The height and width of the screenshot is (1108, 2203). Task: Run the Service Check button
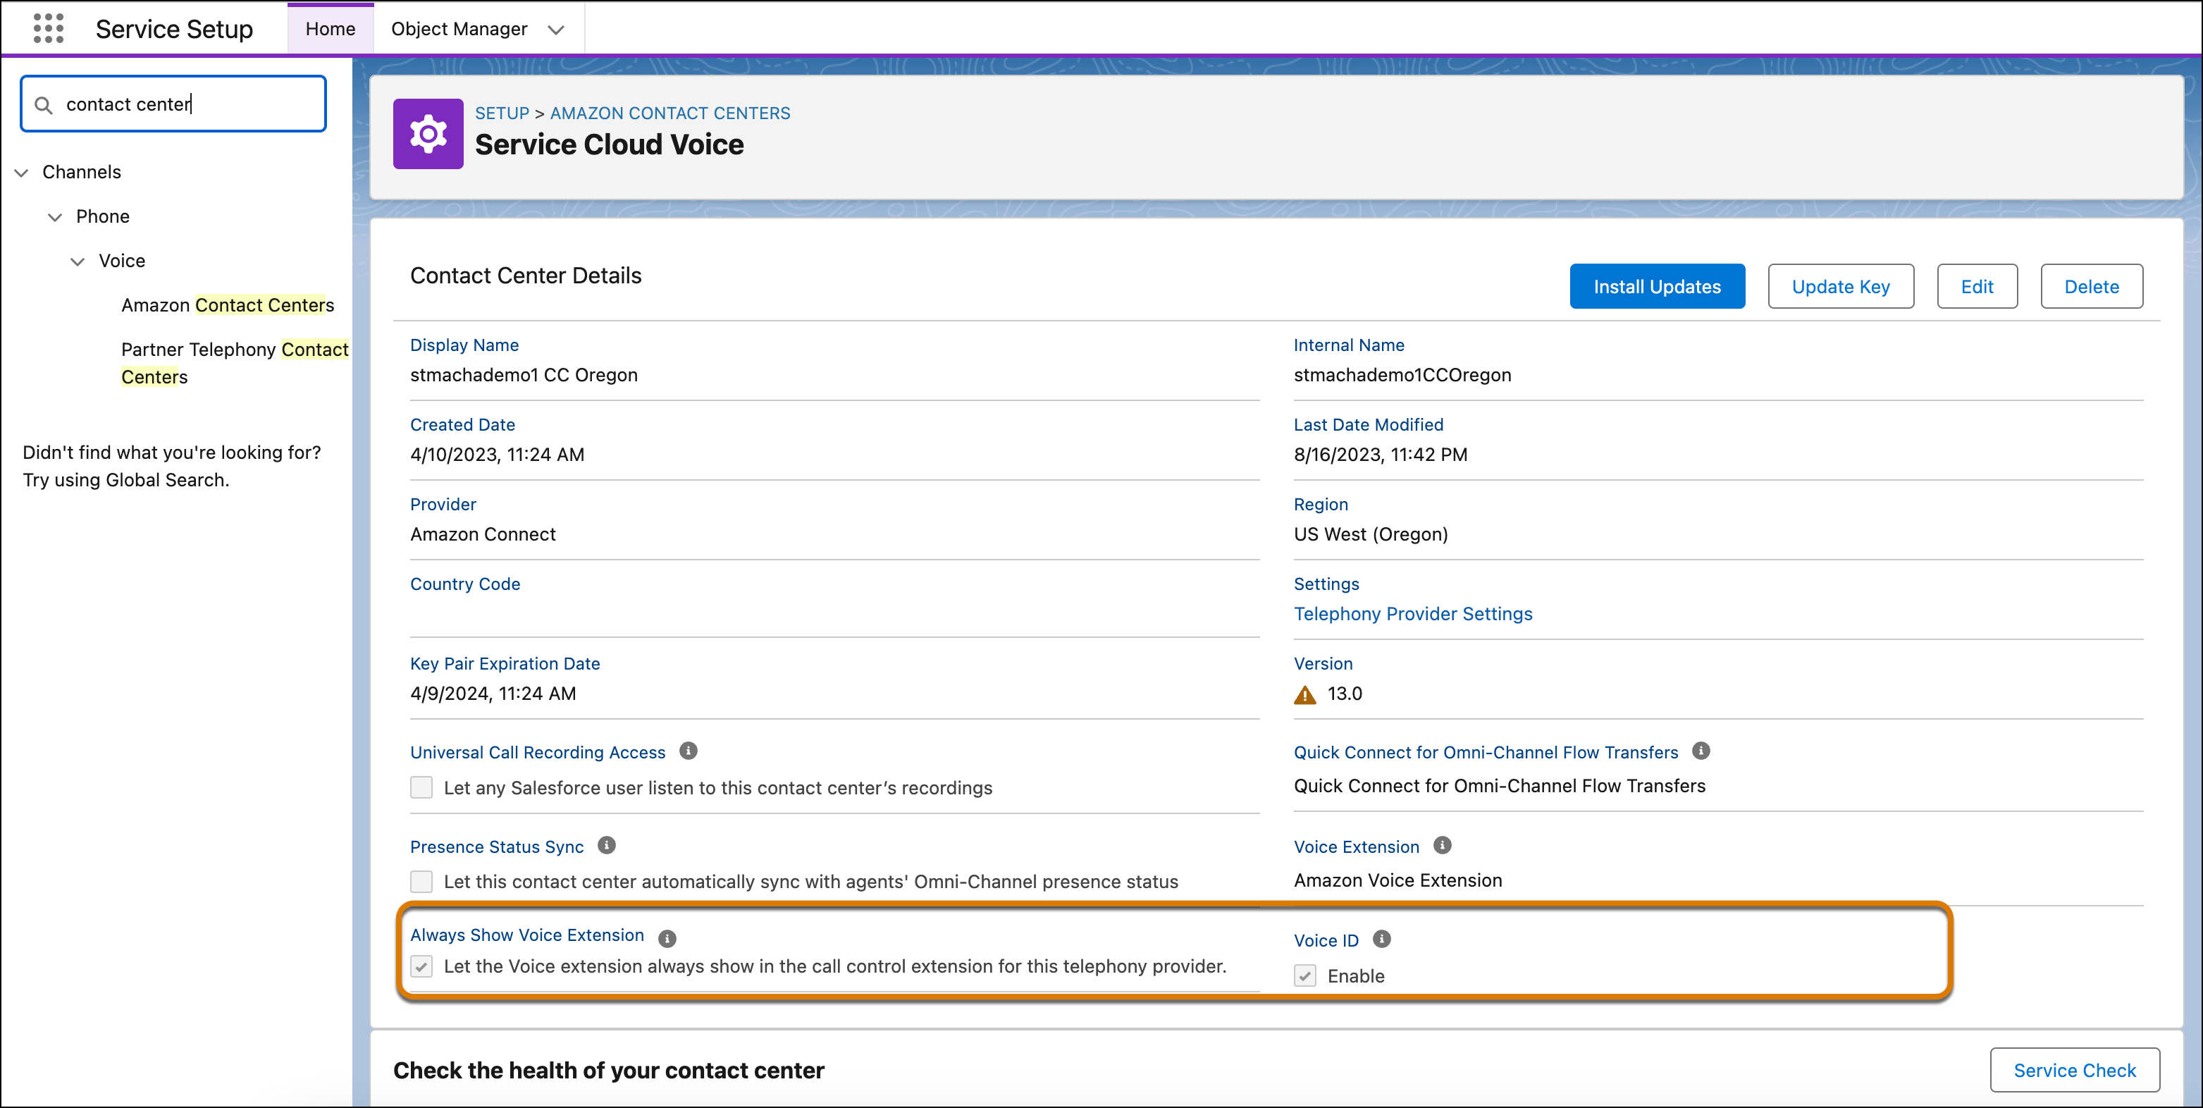coord(2075,1069)
